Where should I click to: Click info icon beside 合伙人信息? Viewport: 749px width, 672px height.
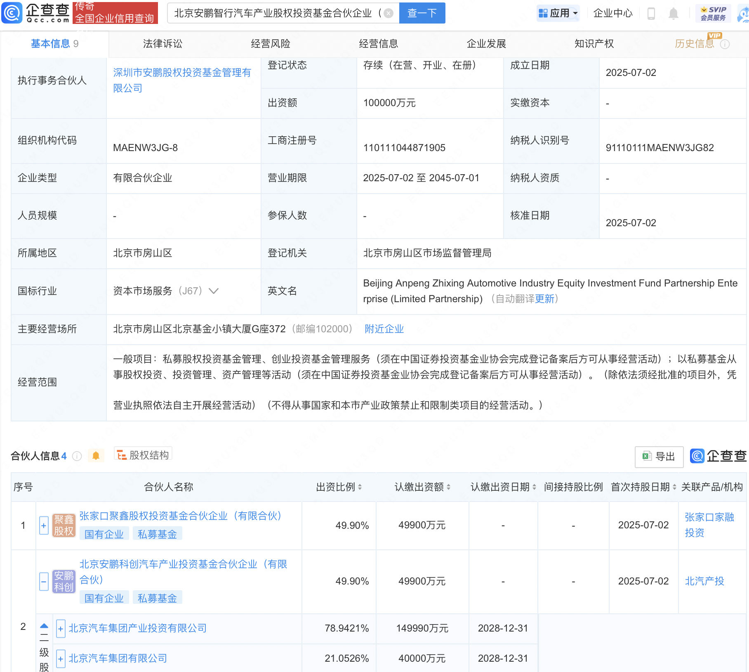(x=77, y=456)
